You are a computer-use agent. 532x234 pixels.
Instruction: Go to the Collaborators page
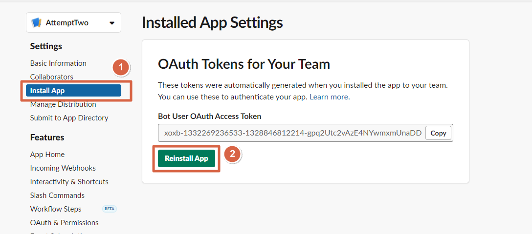(51, 77)
